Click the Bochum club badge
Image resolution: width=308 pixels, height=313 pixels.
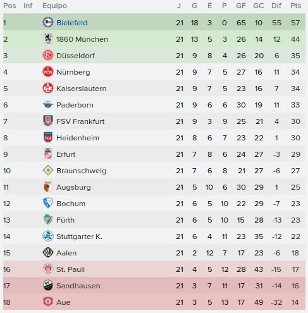coord(48,203)
